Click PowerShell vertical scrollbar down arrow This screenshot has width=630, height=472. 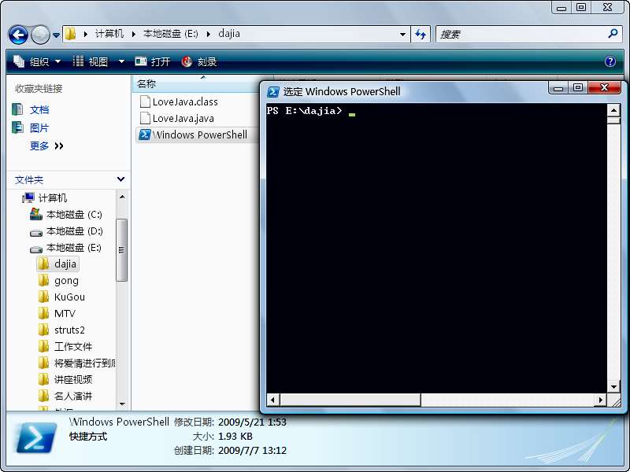click(x=613, y=387)
